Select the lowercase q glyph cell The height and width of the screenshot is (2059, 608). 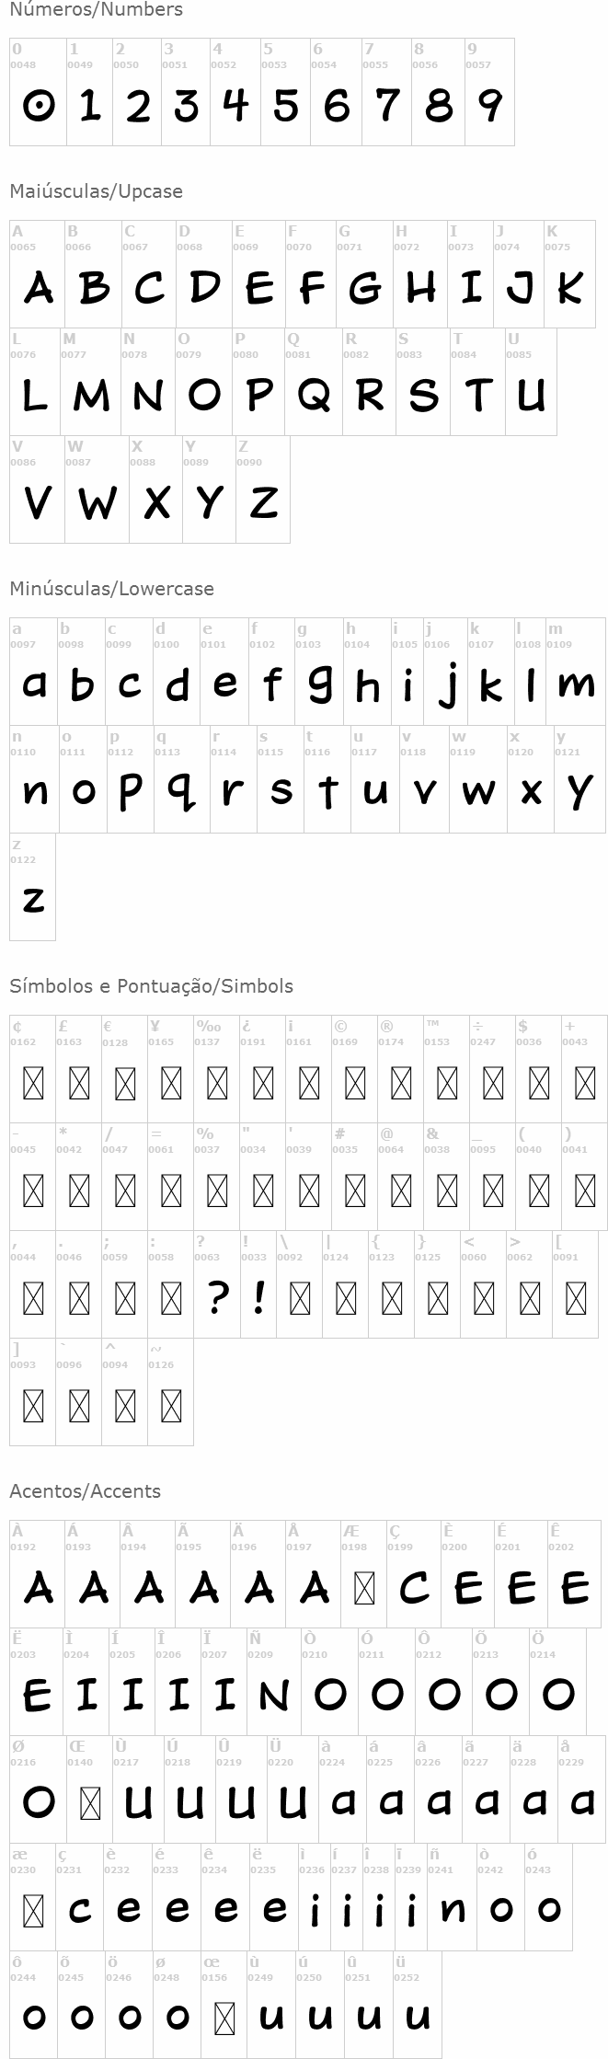[x=180, y=779]
